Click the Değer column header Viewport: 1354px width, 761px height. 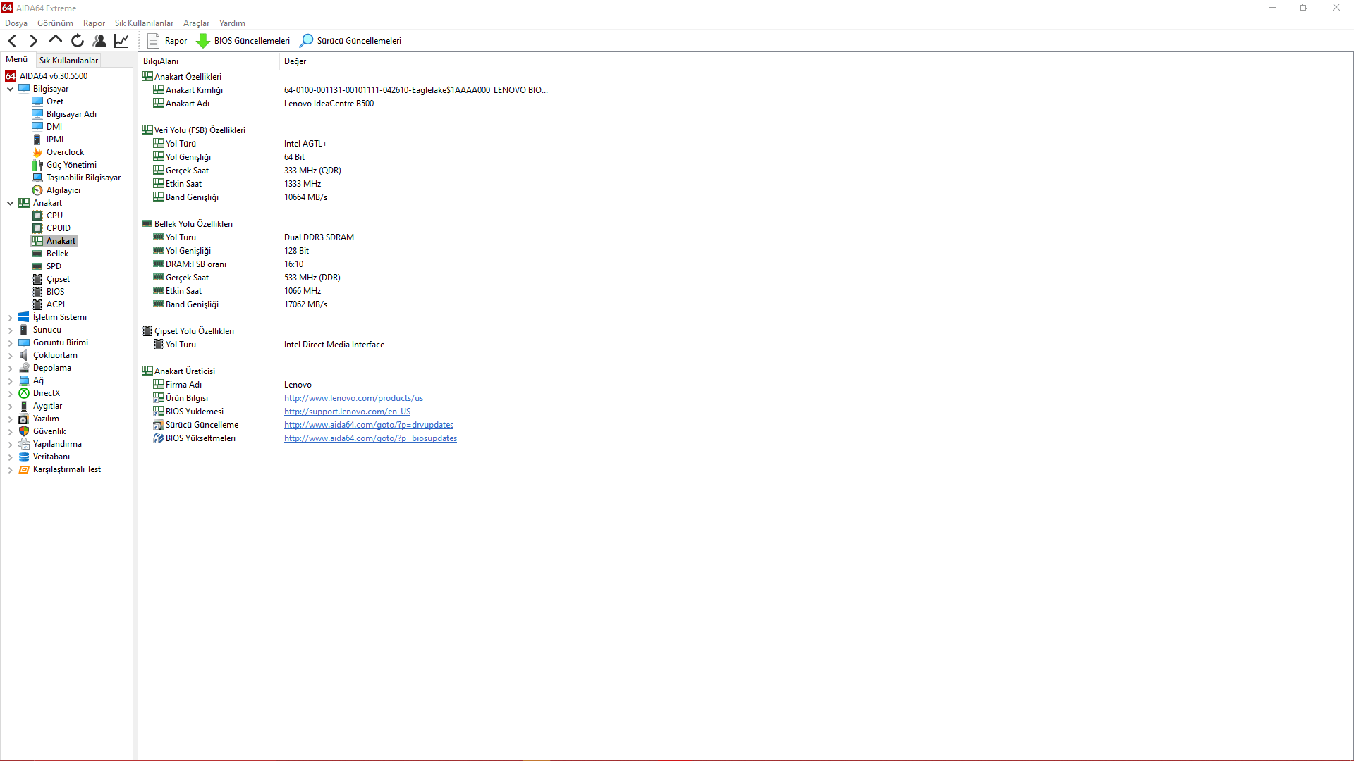point(295,61)
